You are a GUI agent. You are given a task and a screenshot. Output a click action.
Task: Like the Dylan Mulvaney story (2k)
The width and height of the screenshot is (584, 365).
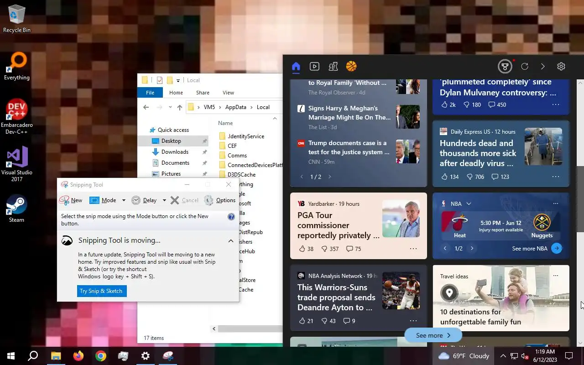click(x=448, y=104)
